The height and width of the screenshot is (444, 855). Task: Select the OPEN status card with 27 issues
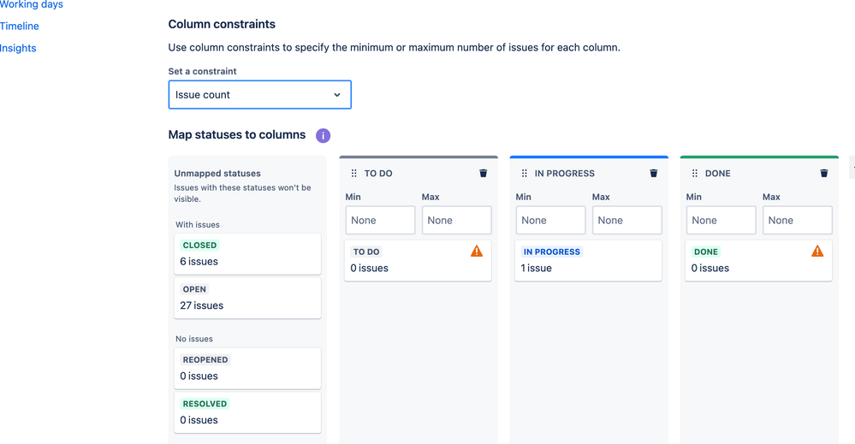coord(247,298)
